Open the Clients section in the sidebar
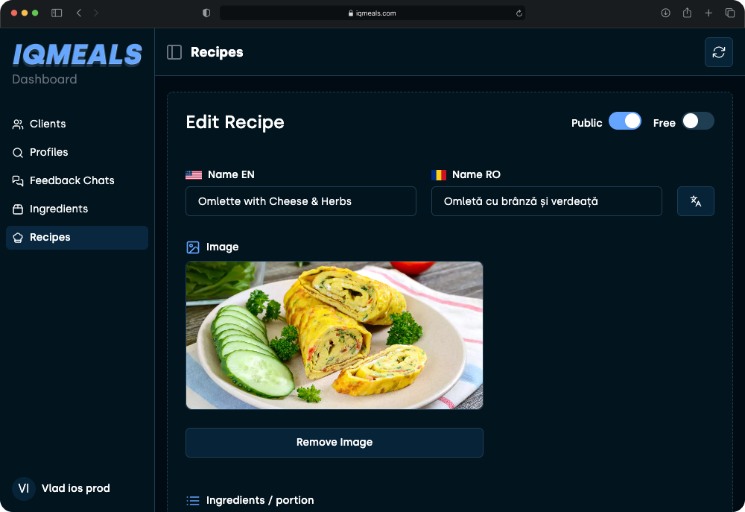This screenshot has width=745, height=512. pyautogui.click(x=49, y=124)
